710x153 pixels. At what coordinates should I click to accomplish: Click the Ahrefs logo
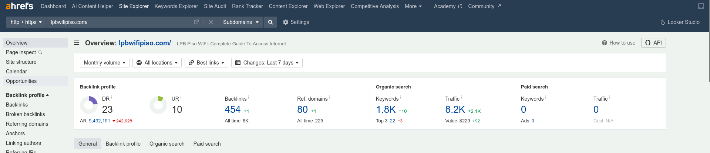click(19, 6)
